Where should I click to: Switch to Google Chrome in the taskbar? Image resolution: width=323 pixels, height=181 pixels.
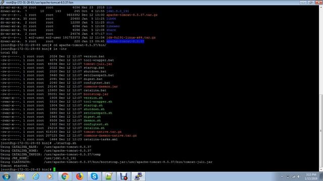point(65,176)
